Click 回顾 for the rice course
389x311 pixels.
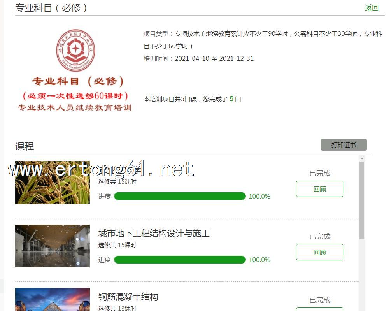(x=319, y=189)
